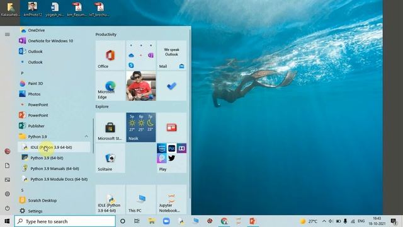This screenshot has width=403, height=227.
Task: Expand the Start menu hamburger button
Action: [8, 34]
